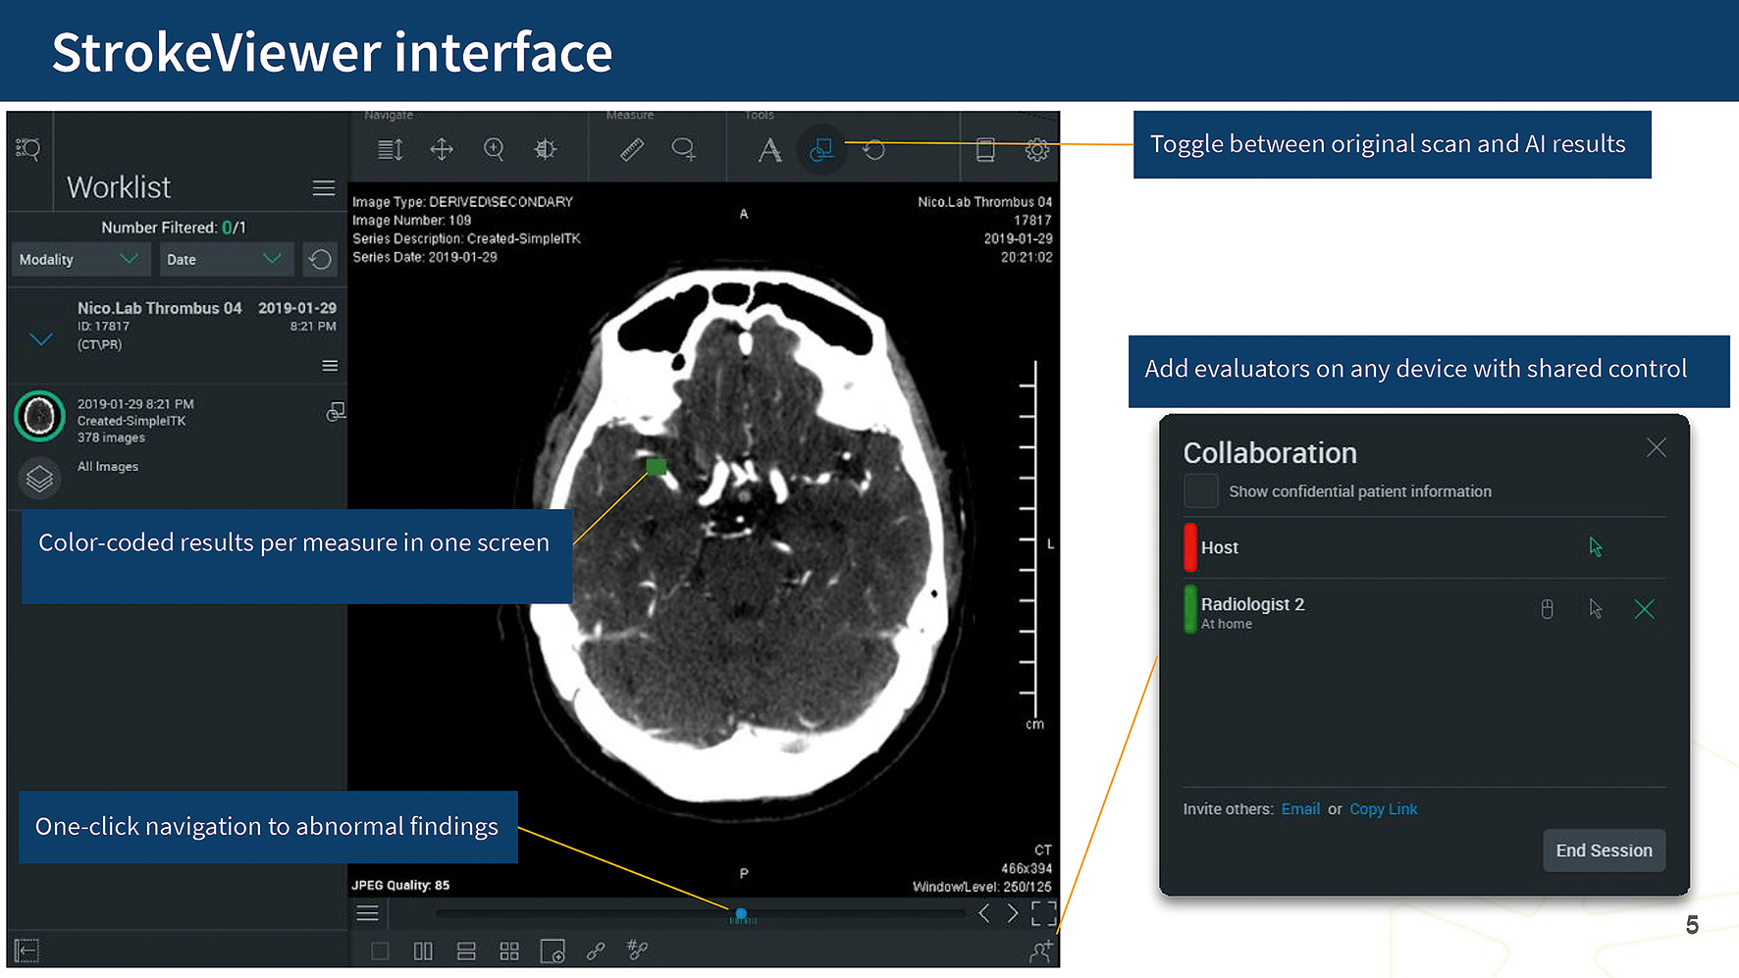Select the text annotation tool
The height and width of the screenshot is (978, 1739).
[x=769, y=150]
